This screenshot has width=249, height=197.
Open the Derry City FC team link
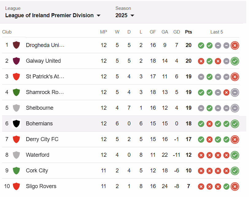(x=42, y=139)
